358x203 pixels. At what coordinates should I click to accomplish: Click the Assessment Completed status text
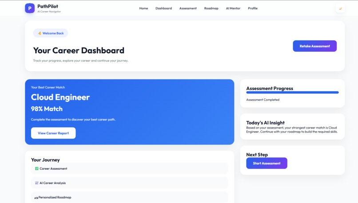(263, 100)
